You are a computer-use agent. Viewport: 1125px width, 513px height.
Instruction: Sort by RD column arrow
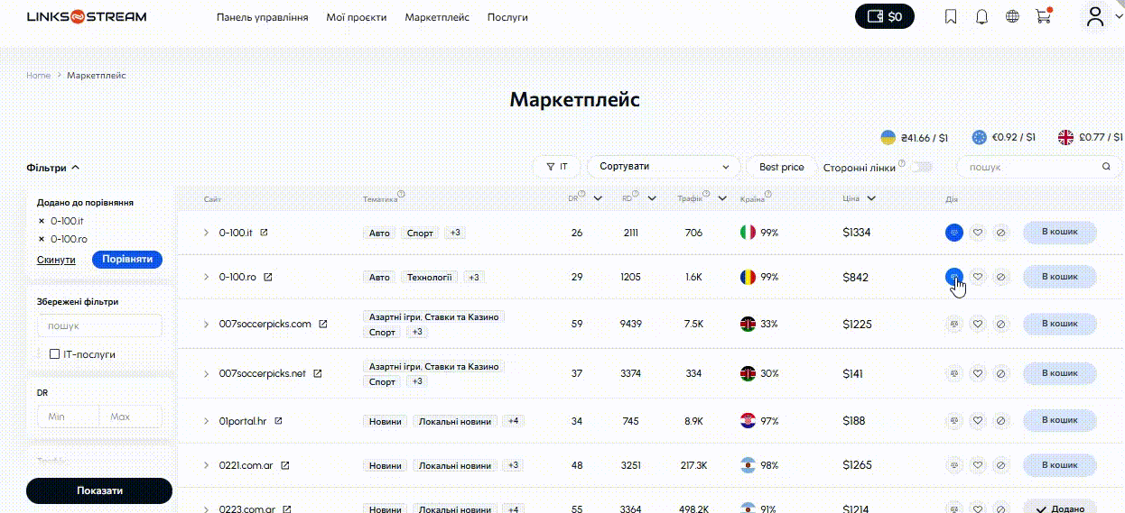click(x=653, y=198)
